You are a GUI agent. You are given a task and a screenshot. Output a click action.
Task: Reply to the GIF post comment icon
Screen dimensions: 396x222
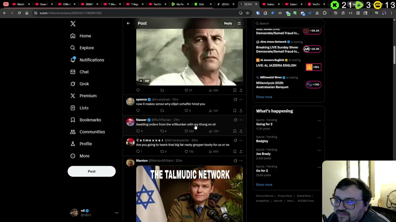pyautogui.click(x=138, y=90)
